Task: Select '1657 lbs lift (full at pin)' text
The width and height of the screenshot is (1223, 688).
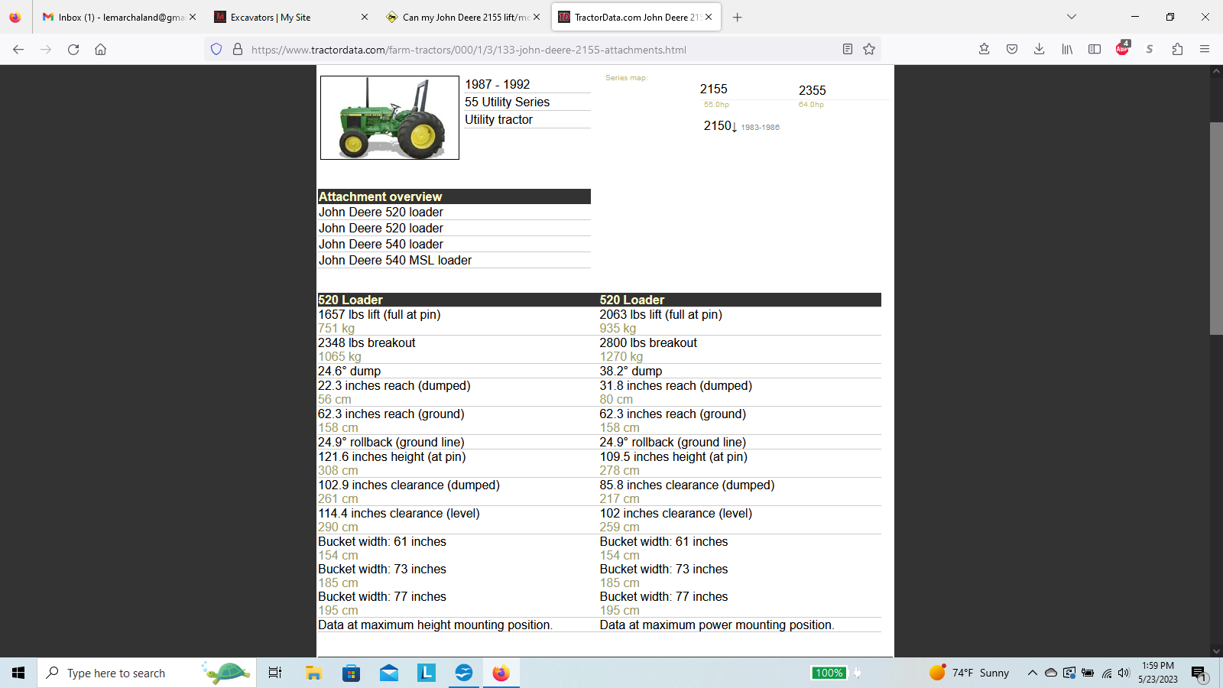Action: pos(379,314)
